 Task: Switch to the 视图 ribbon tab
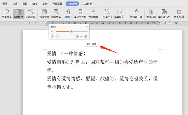click(x=25, y=4)
